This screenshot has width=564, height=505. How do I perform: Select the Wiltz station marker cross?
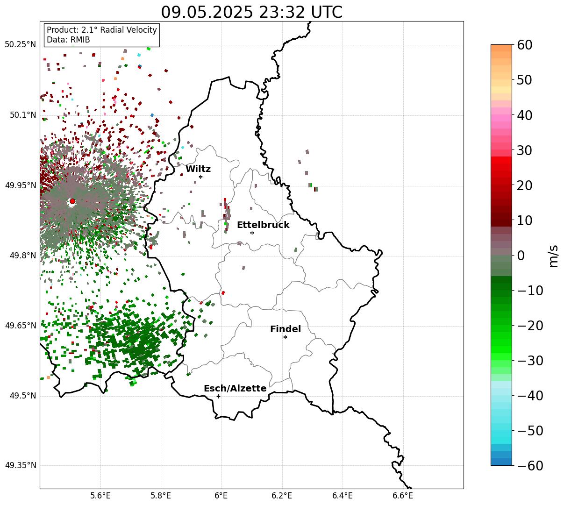click(x=200, y=177)
